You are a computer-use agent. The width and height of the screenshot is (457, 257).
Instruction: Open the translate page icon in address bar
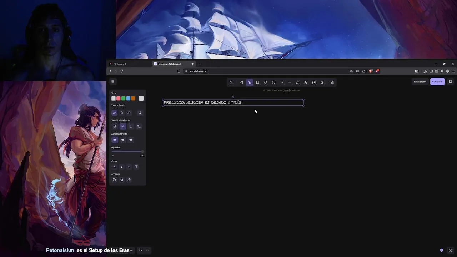[x=351, y=71]
